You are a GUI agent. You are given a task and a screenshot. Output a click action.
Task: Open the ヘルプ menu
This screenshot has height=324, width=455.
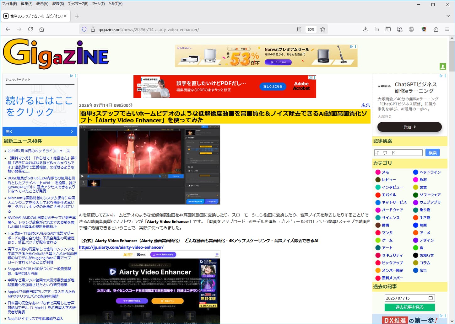115,4
